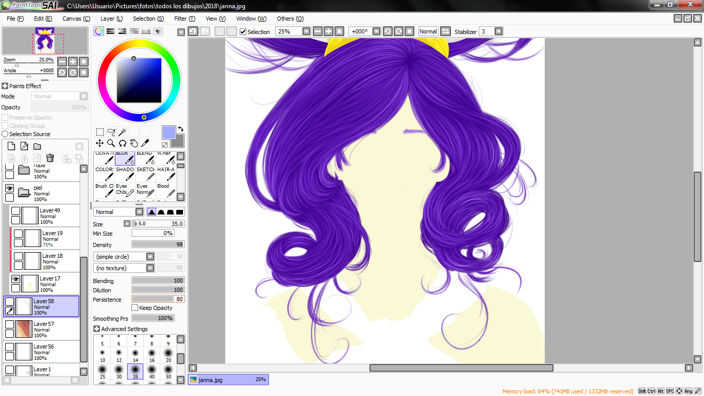704x396 pixels.
Task: Select the Lasso selection tool
Action: click(x=111, y=132)
